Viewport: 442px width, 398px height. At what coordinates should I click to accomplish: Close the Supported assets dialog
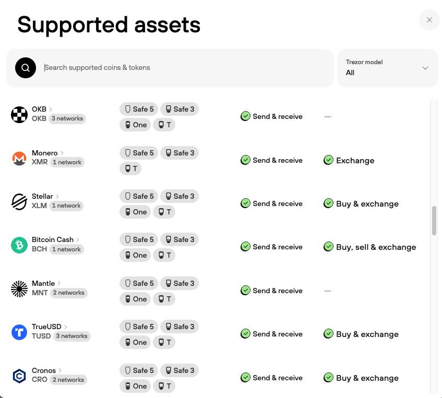(429, 20)
